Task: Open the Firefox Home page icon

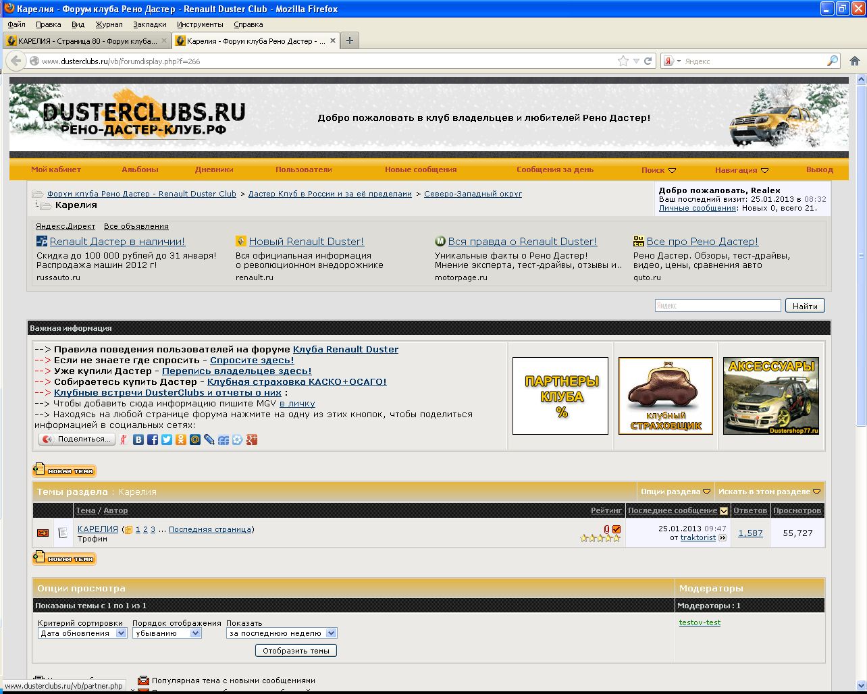Action: tap(854, 61)
